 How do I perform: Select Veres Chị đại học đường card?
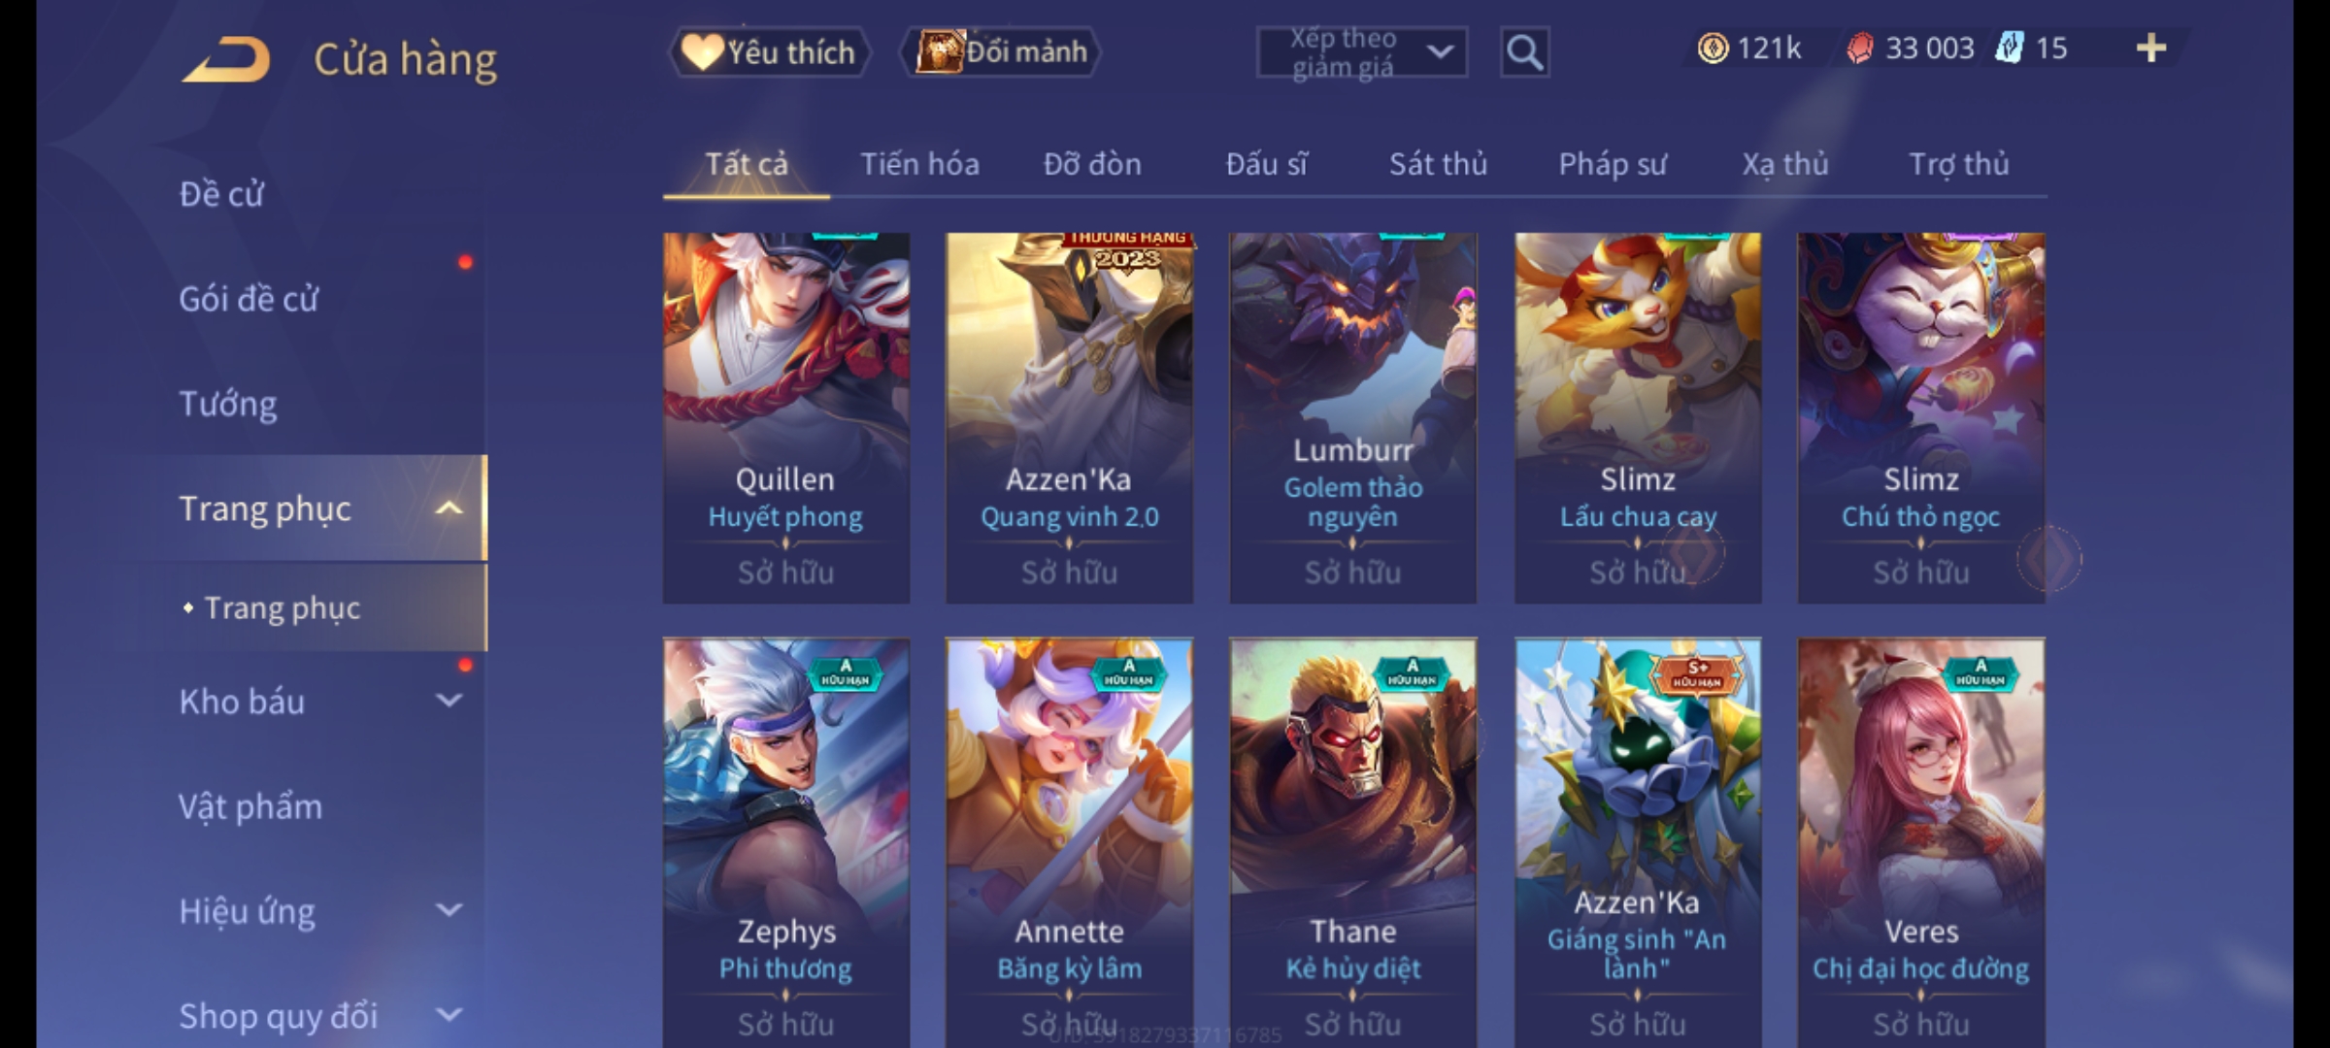click(1921, 842)
